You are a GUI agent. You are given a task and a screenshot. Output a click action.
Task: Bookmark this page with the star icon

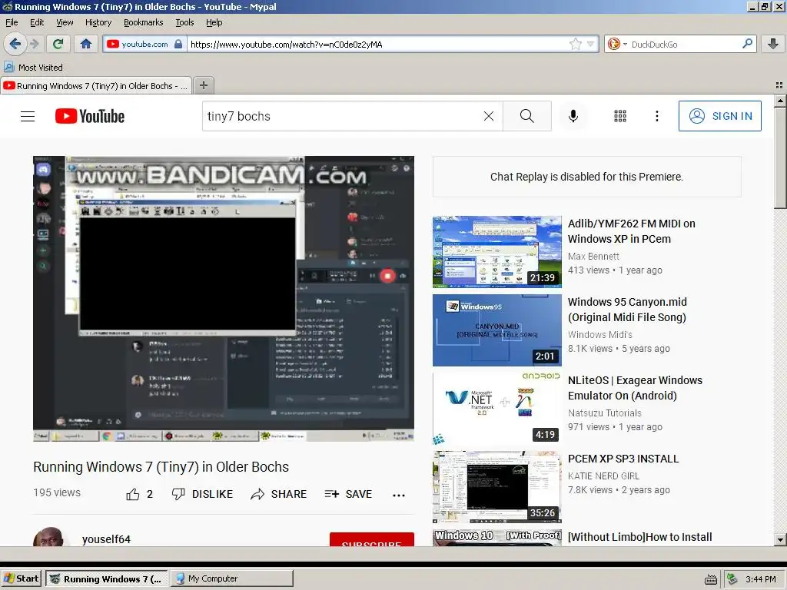coord(575,44)
